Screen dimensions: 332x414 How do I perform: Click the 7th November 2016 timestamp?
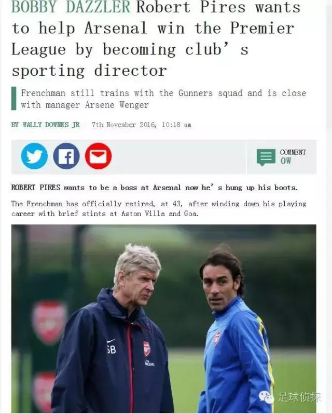pos(142,125)
